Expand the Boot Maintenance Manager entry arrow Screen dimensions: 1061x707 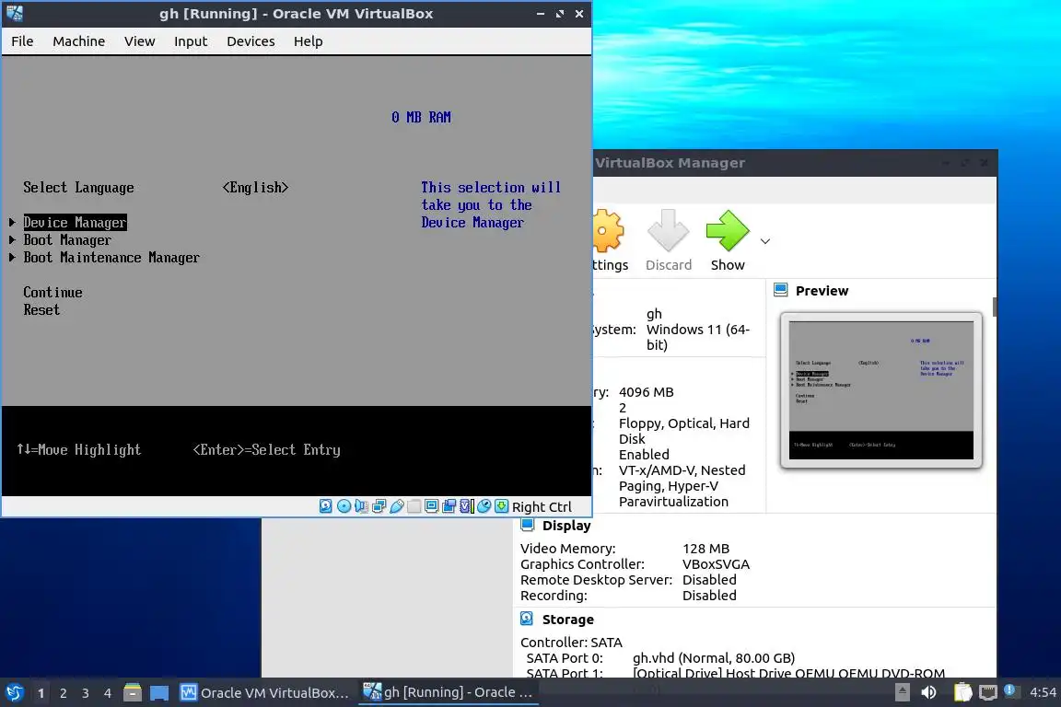click(x=12, y=257)
